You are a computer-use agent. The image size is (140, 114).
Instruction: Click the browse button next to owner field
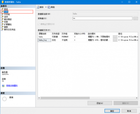point(135,19)
